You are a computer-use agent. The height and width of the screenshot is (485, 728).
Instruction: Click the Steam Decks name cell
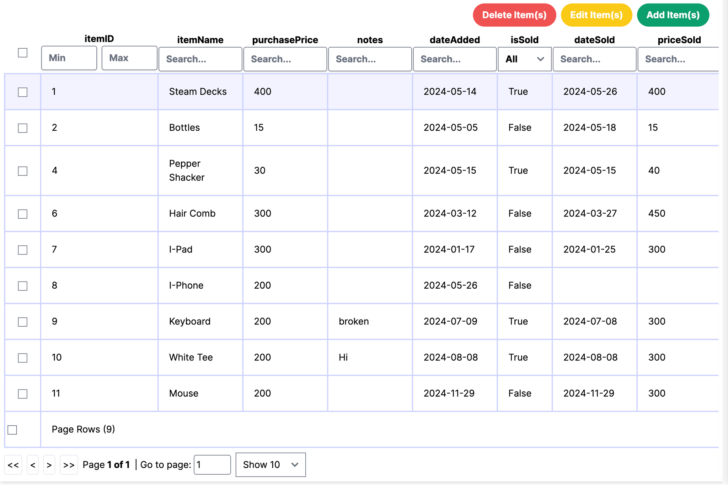[x=200, y=92]
